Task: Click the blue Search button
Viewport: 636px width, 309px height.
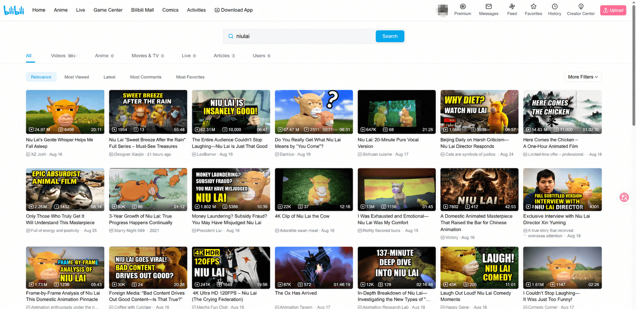Action: (x=390, y=36)
